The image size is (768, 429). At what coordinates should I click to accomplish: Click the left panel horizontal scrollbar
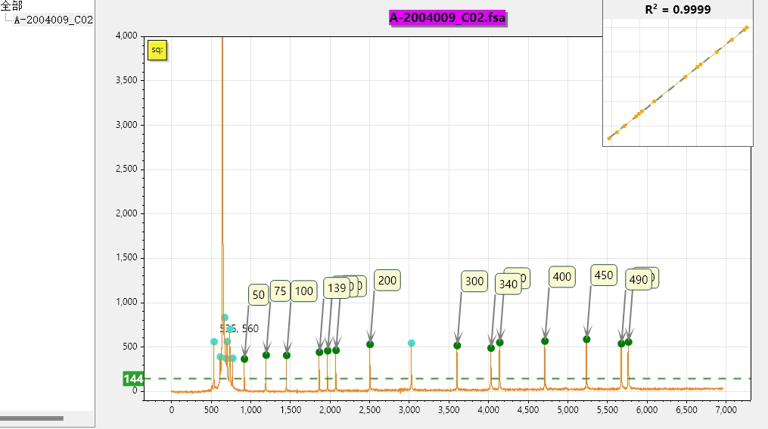(x=32, y=418)
